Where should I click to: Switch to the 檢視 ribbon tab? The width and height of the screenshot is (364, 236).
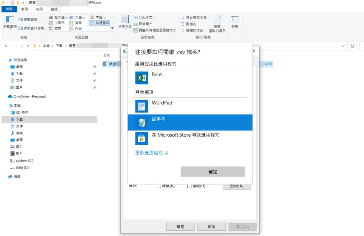click(x=54, y=9)
